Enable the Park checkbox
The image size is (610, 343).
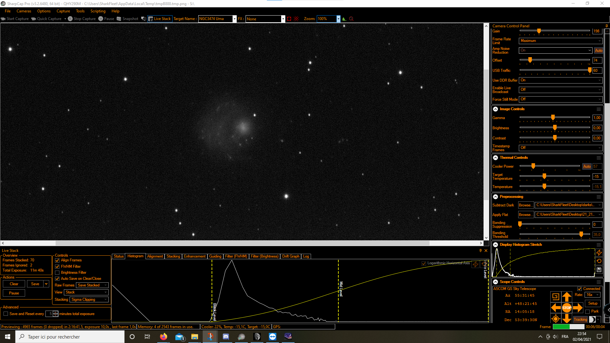[x=587, y=312]
